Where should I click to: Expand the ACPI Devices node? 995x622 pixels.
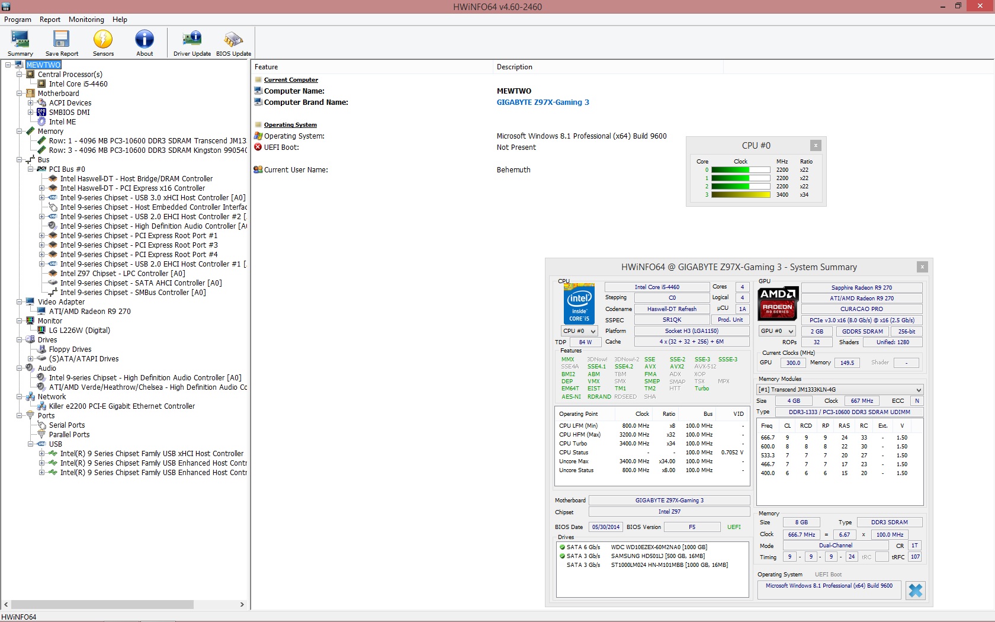coord(31,103)
